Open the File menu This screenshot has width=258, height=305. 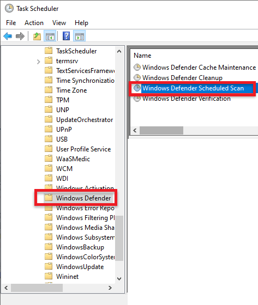(x=11, y=23)
